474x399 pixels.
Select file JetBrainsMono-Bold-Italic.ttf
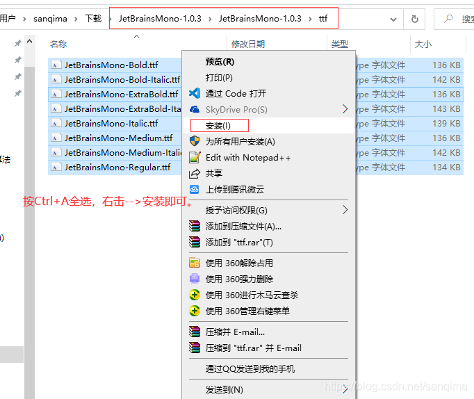[x=122, y=79]
